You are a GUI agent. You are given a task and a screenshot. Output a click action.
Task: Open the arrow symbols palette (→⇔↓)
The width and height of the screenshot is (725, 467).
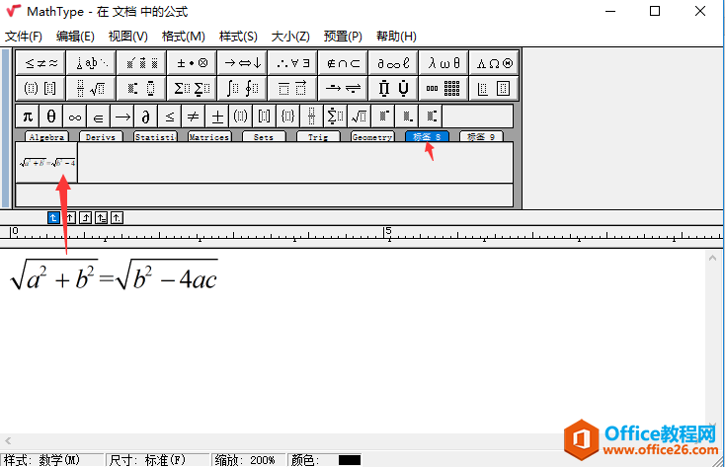242,63
